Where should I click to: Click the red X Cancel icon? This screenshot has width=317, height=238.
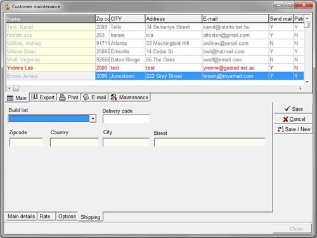(x=285, y=120)
